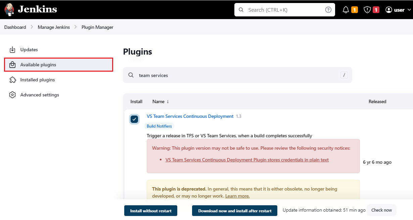Screen dimensions: 413x220
Task: Uncheck VS Team Services Continuous Deployment checkbox
Action: point(134,119)
